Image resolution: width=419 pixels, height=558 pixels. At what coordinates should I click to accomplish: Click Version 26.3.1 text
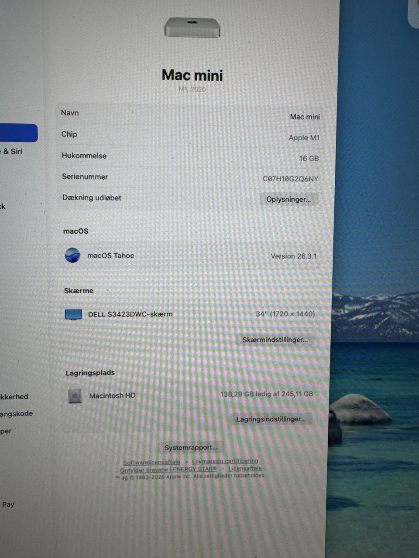293,256
